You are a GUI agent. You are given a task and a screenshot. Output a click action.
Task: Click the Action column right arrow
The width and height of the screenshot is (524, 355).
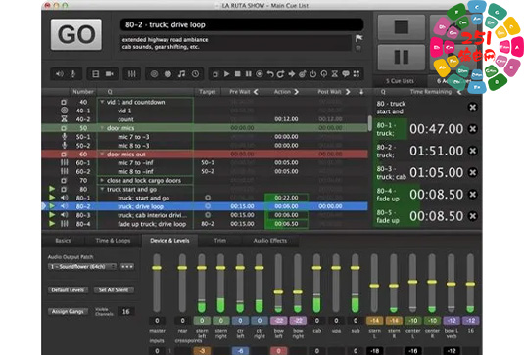(297, 92)
